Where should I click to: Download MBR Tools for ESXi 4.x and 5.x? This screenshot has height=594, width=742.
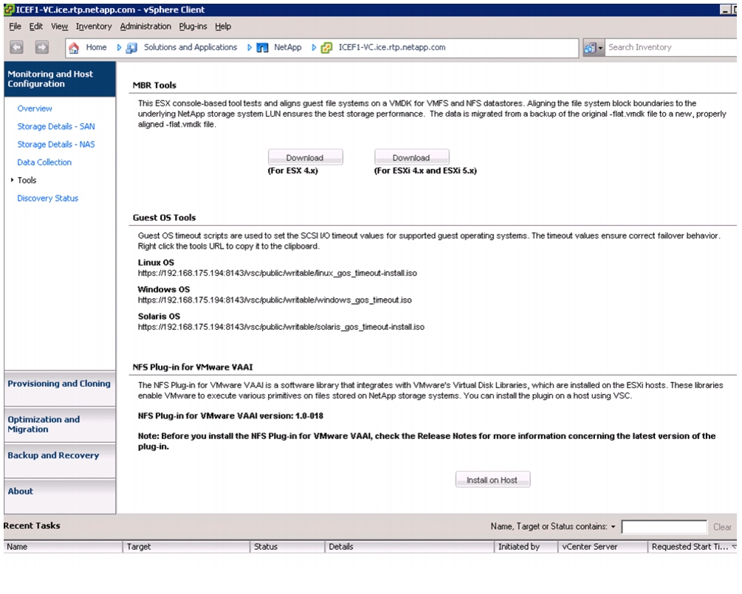[412, 157]
